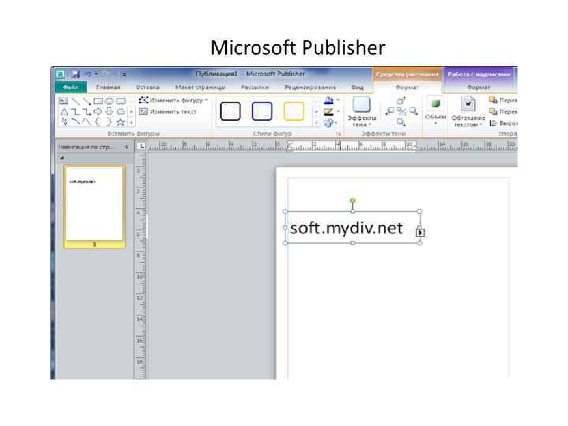Nudge shadow up icon
Screen dimensions: 568x426
(401, 100)
